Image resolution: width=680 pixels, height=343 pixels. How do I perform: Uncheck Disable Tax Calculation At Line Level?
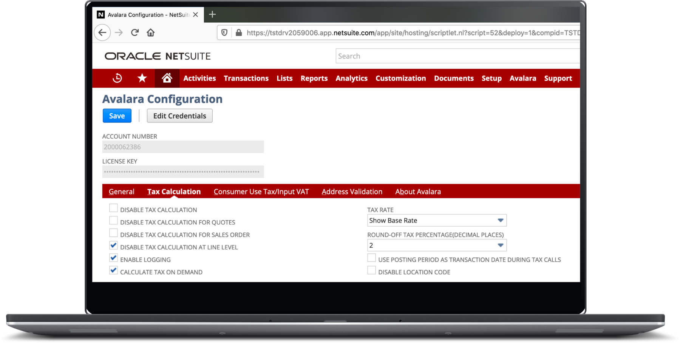113,245
